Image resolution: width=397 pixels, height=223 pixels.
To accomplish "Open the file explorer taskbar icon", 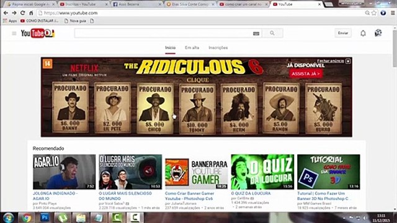I will tap(81, 217).
